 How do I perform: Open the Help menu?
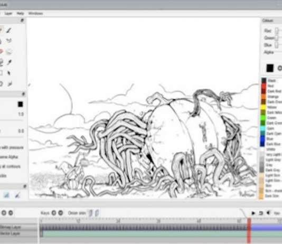click(x=20, y=13)
